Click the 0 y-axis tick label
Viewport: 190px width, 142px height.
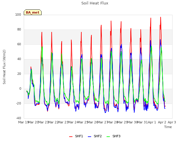[x=20, y=89]
